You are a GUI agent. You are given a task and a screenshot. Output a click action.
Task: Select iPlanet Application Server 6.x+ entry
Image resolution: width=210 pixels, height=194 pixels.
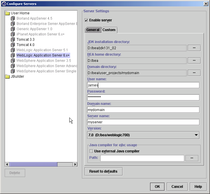pyautogui.click(x=40, y=34)
